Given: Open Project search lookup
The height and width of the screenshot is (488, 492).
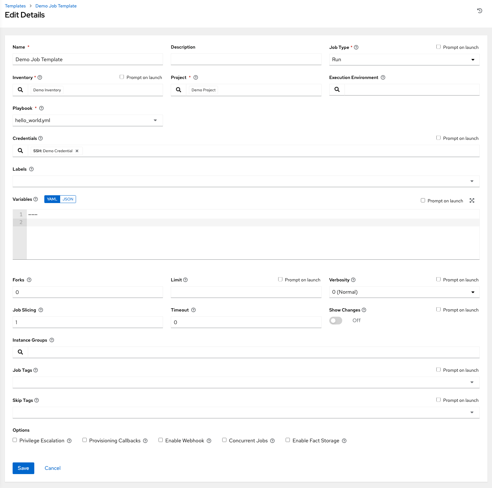Looking at the screenshot, I should pyautogui.click(x=178, y=90).
